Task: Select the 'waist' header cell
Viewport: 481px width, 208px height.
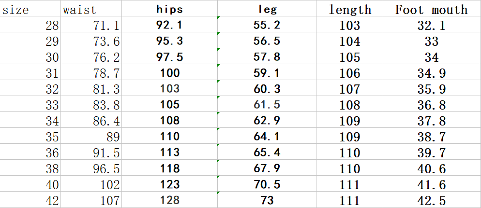Action: tap(79, 10)
